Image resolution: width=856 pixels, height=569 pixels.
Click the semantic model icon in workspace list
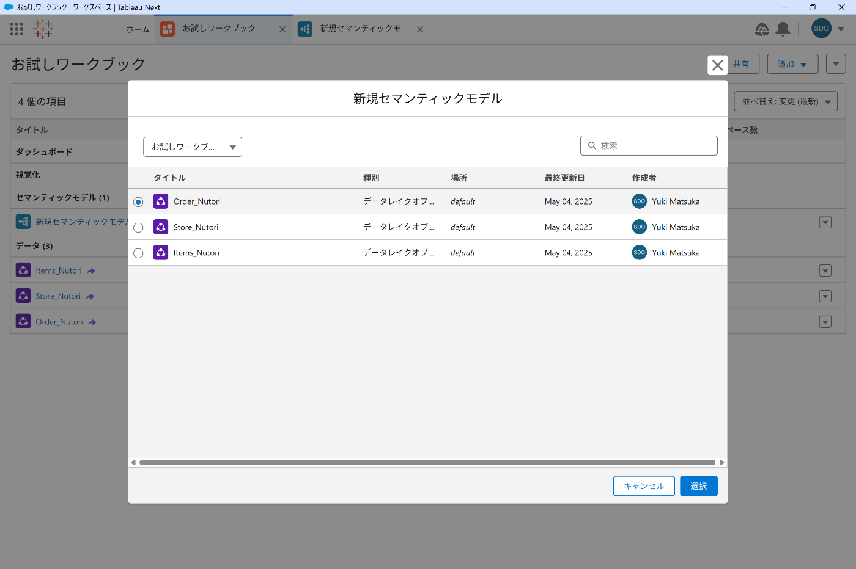click(23, 221)
